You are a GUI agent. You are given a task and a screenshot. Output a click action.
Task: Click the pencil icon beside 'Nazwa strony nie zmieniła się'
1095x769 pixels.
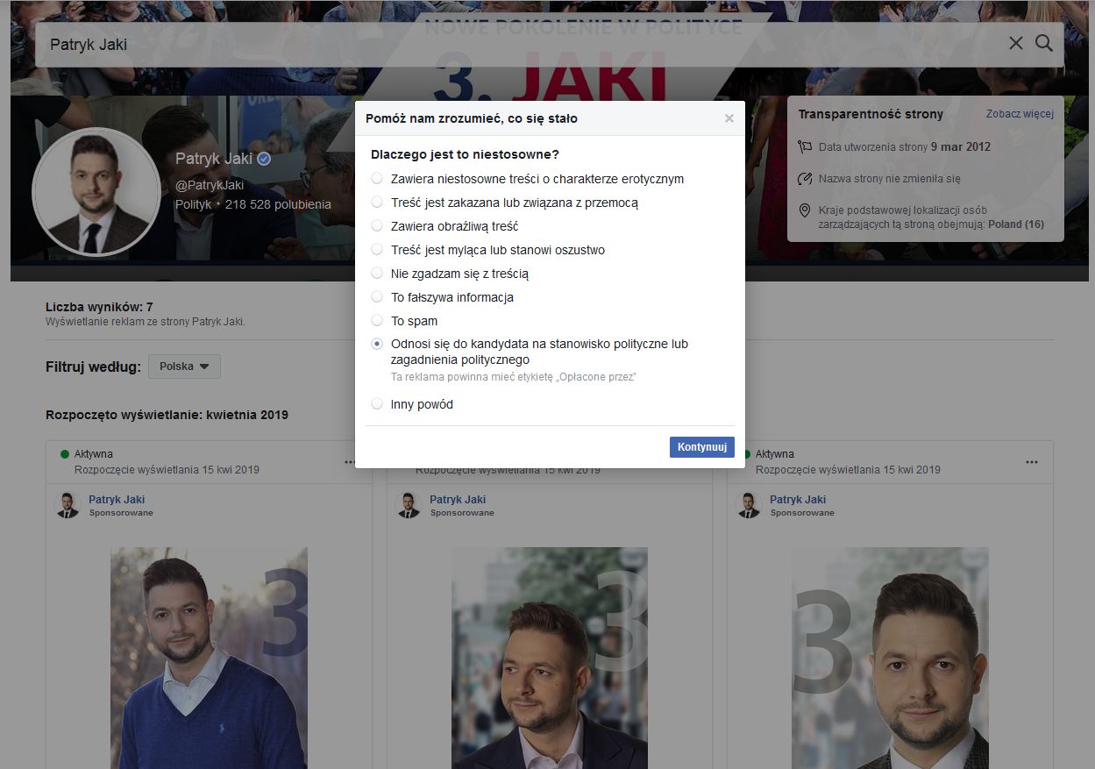(x=805, y=179)
